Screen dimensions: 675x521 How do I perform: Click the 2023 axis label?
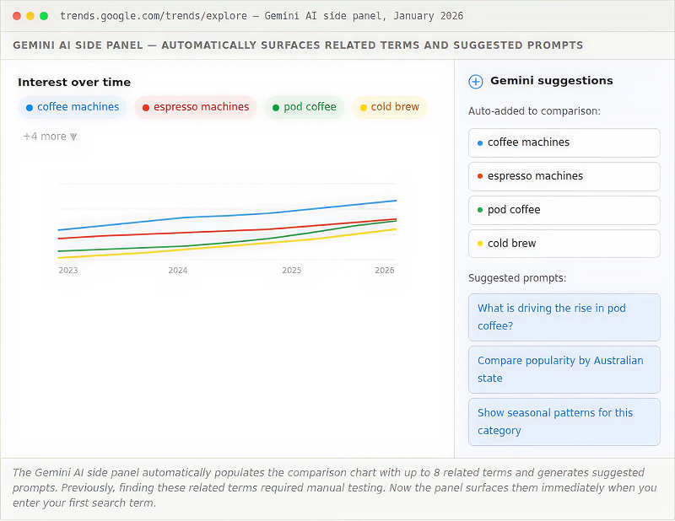coord(68,270)
